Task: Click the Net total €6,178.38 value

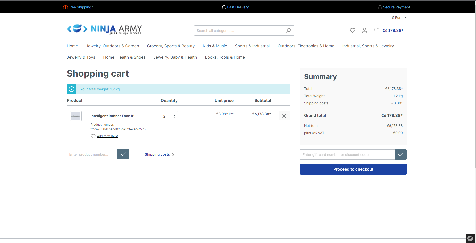Action: click(395, 126)
